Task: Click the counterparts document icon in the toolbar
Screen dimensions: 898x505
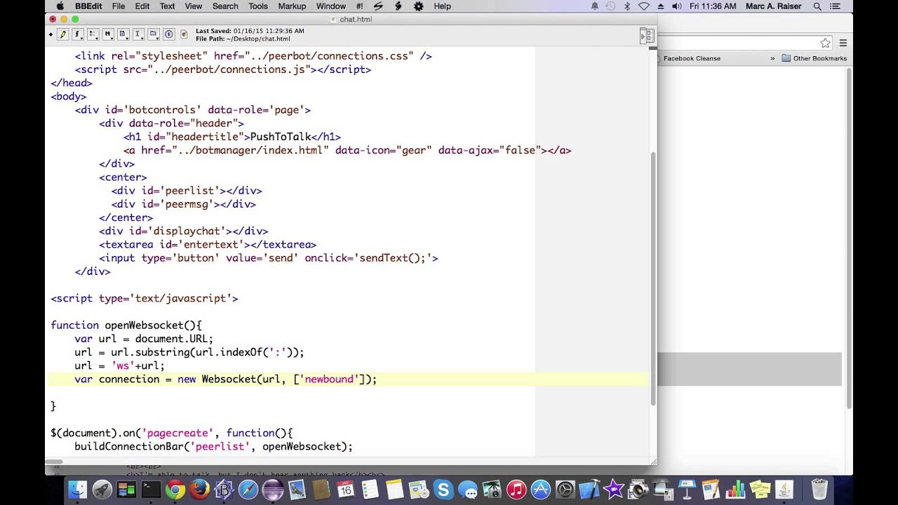Action: tap(184, 34)
